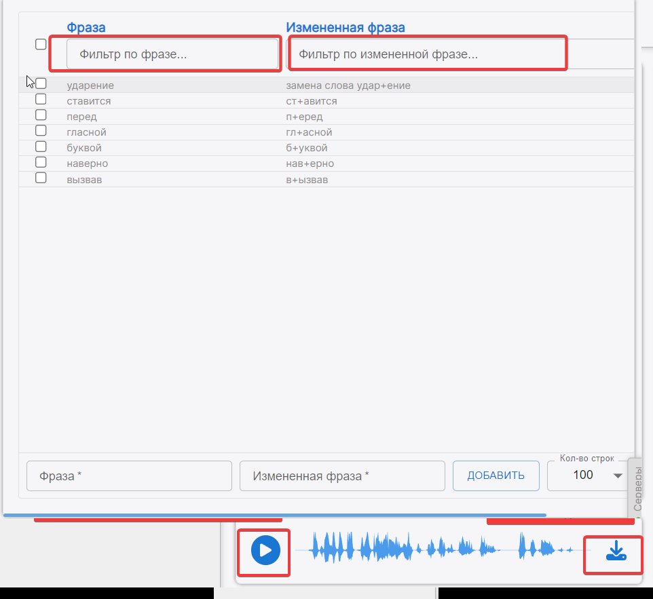The image size is (653, 599).
Task: Sort by "Измененная фраза" column header
Action: (x=345, y=28)
